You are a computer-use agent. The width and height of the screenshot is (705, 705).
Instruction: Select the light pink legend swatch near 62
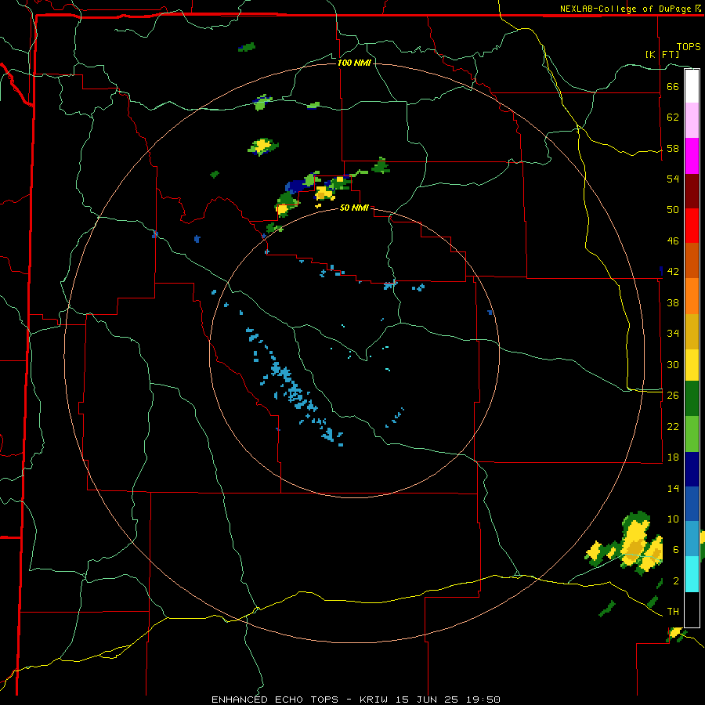(x=692, y=120)
